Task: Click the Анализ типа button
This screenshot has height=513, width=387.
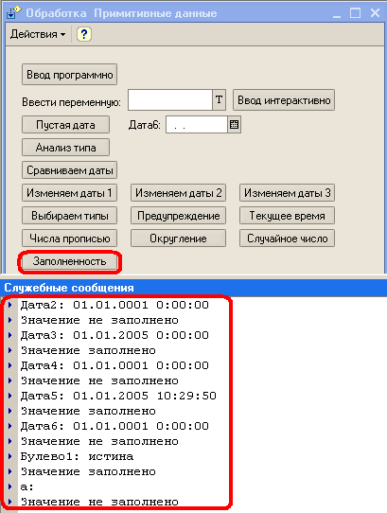Action: point(65,148)
